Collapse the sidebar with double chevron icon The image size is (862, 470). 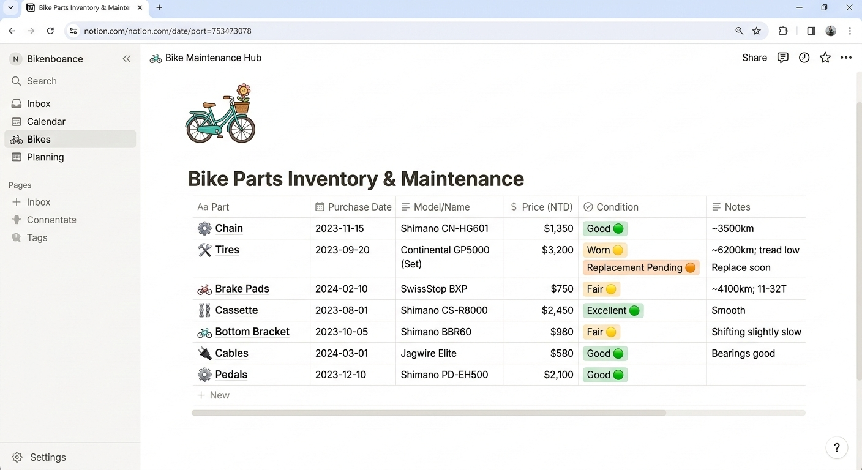127,59
